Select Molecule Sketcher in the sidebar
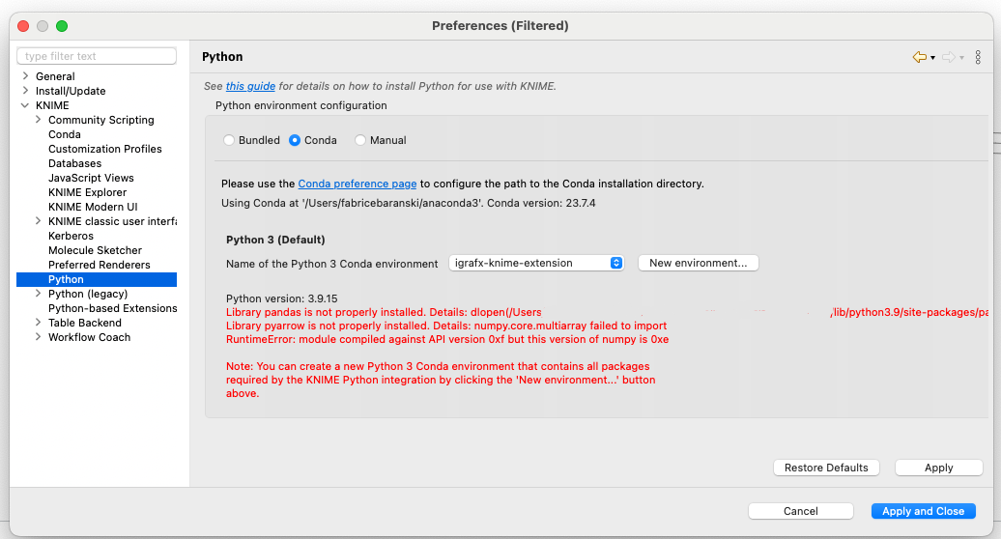The height and width of the screenshot is (539, 1001). (95, 250)
